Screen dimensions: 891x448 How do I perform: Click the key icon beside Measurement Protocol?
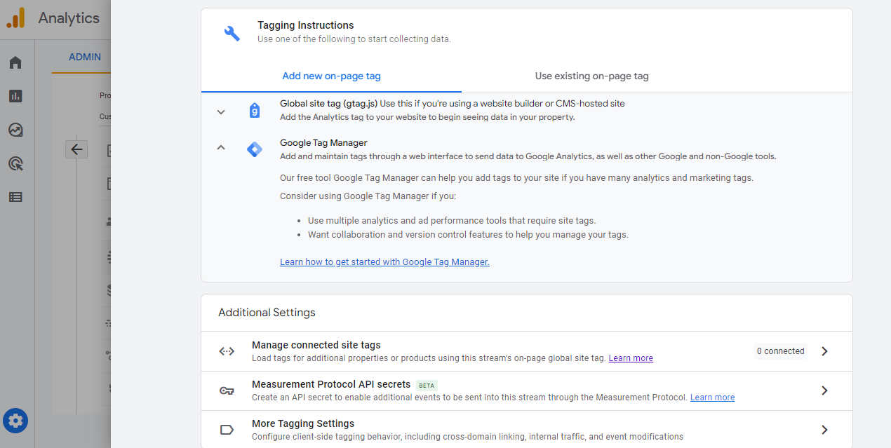(227, 391)
